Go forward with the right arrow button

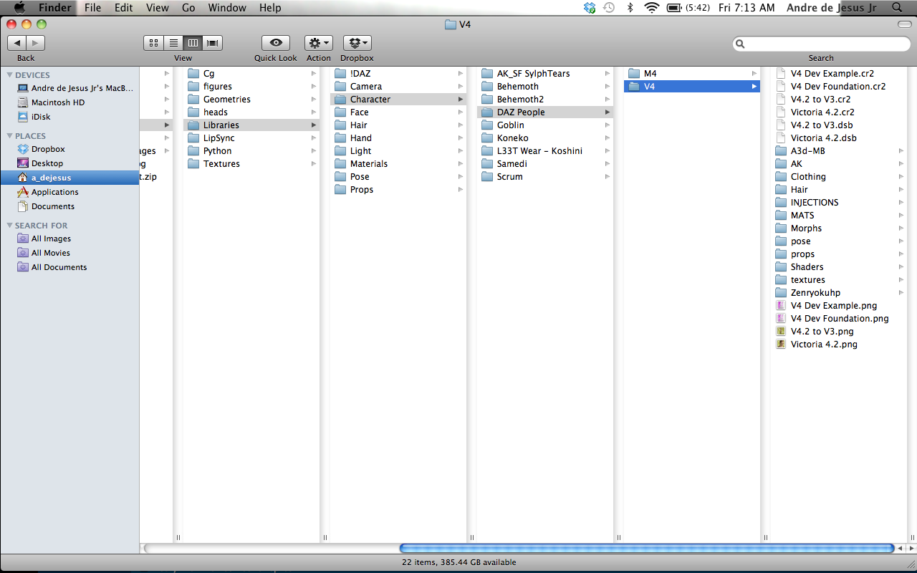point(36,43)
